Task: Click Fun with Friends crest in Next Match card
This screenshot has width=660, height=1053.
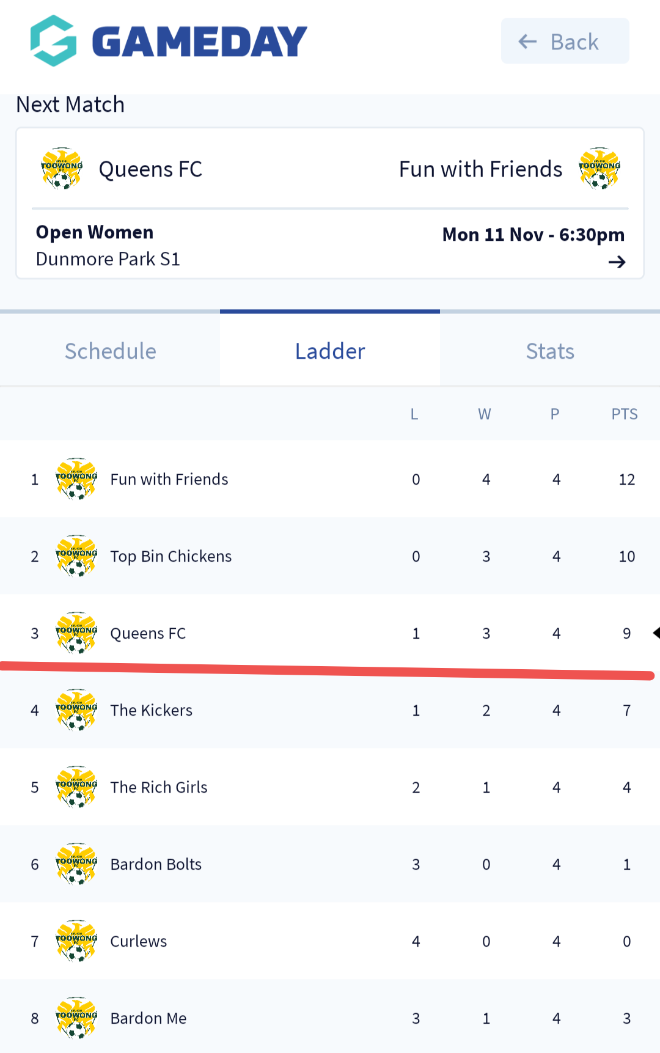Action: click(599, 169)
